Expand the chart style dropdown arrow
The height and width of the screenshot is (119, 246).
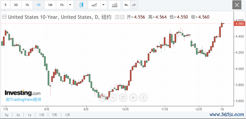pyautogui.click(x=103, y=5)
